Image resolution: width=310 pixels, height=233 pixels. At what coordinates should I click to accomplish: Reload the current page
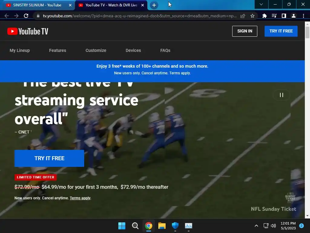click(x=26, y=16)
